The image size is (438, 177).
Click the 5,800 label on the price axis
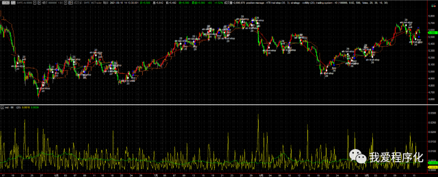(x=432, y=17)
